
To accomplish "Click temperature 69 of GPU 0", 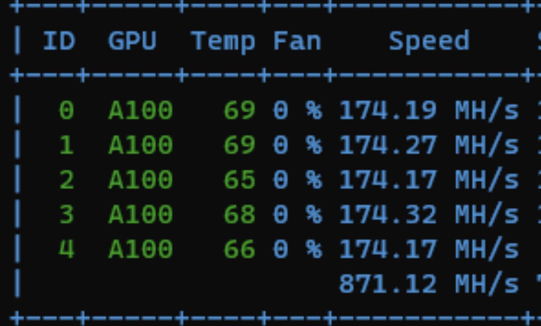I will (x=239, y=111).
